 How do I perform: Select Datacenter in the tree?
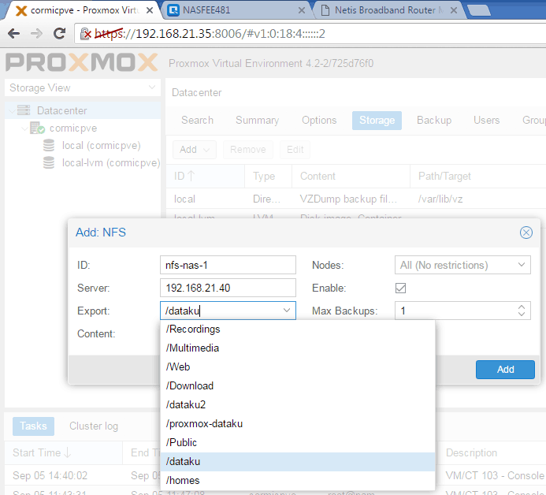coord(62,111)
